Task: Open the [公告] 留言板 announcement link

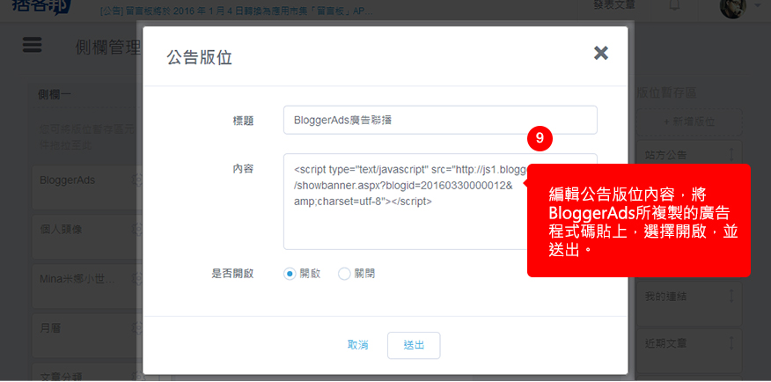Action: click(x=237, y=10)
